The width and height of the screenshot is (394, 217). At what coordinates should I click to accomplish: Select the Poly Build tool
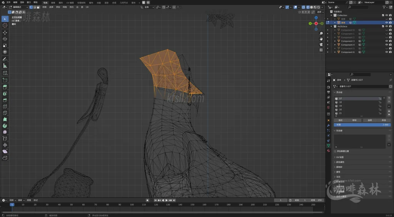point(5,119)
